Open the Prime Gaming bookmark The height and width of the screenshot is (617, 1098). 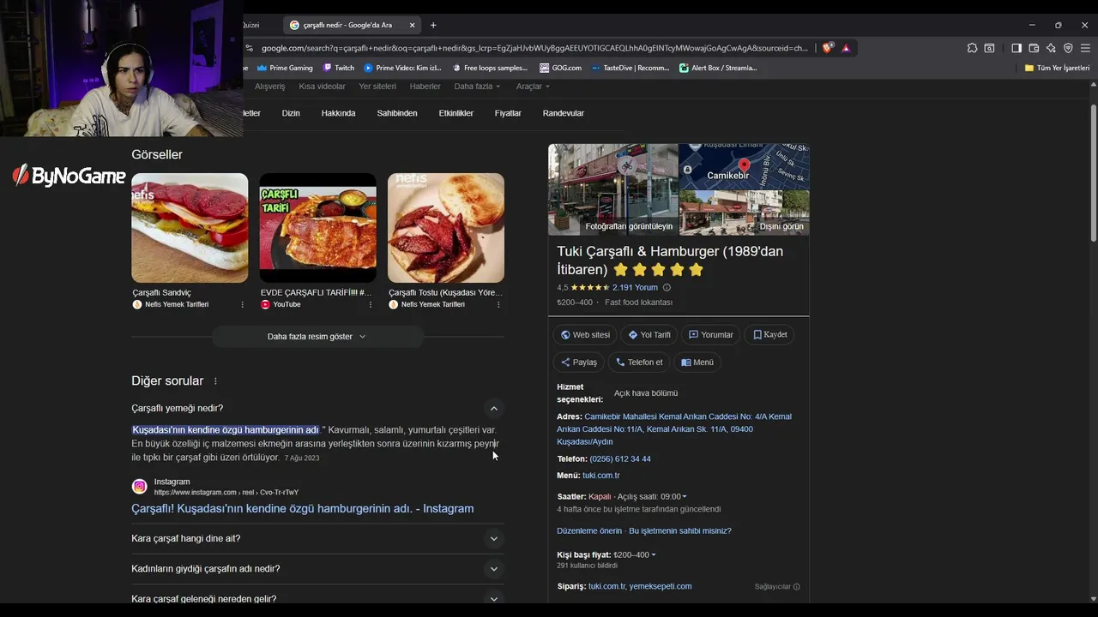(286, 68)
